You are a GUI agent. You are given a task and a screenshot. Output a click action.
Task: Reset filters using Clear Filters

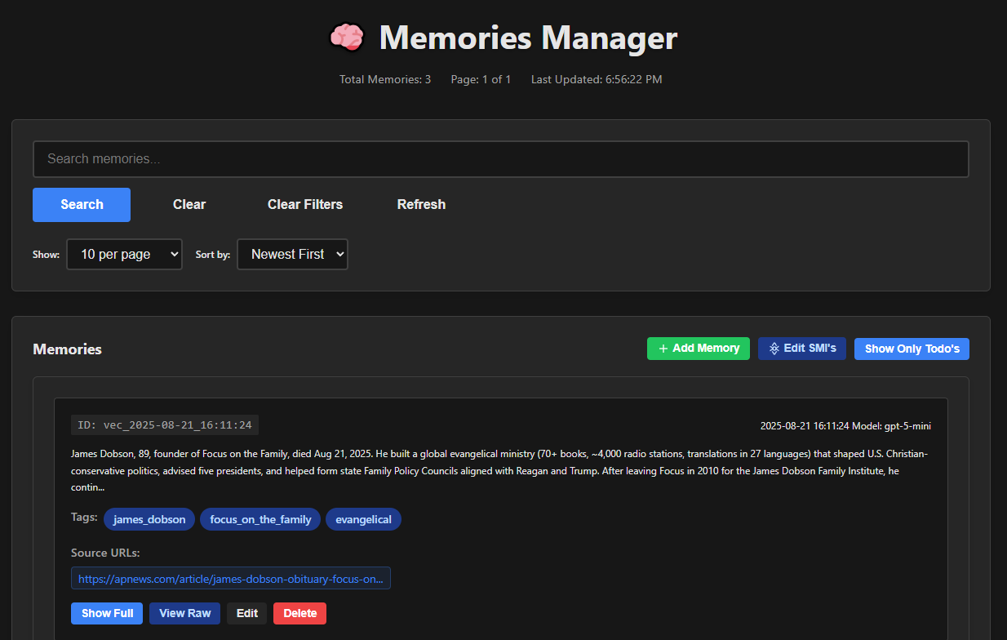(x=305, y=205)
